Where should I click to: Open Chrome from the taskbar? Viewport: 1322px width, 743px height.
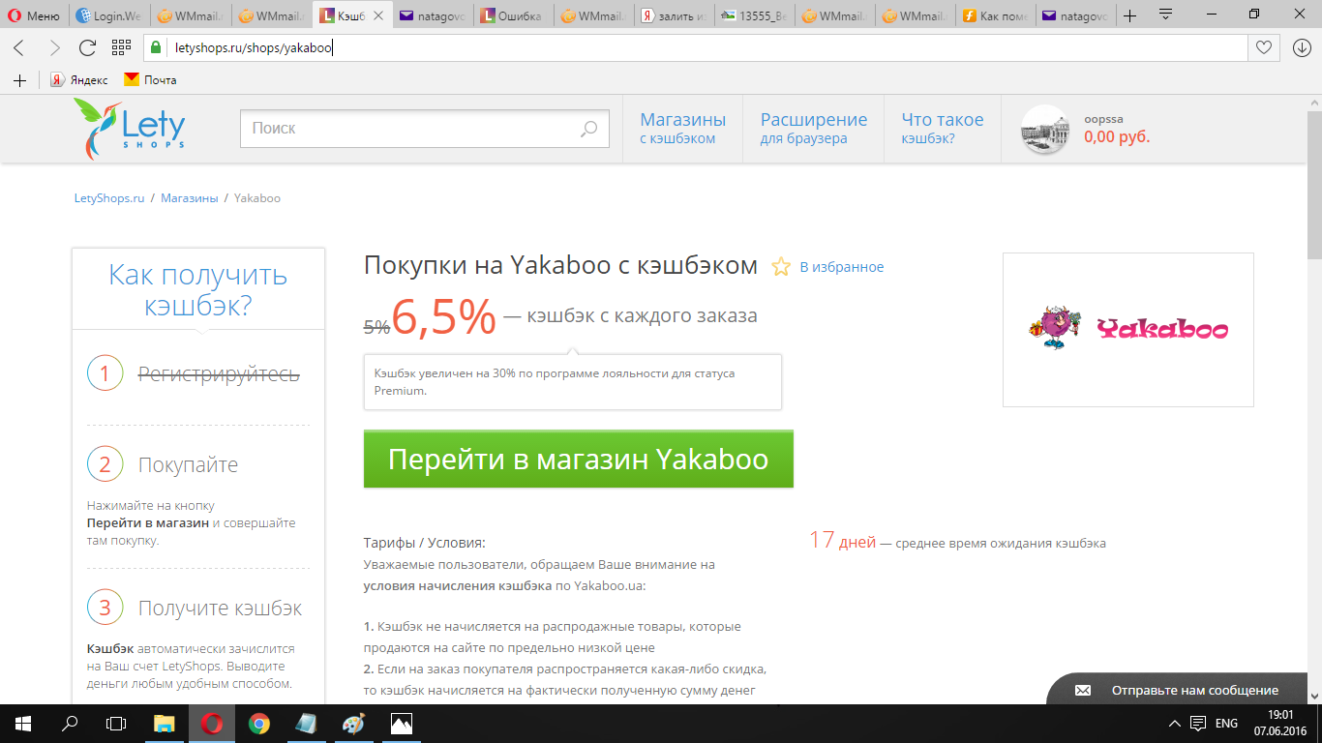point(258,724)
